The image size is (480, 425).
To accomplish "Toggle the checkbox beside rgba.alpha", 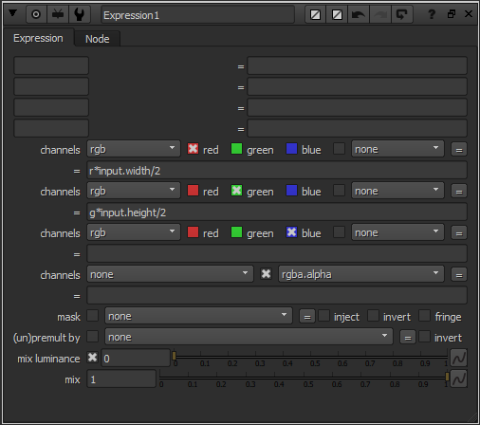I will [266, 274].
